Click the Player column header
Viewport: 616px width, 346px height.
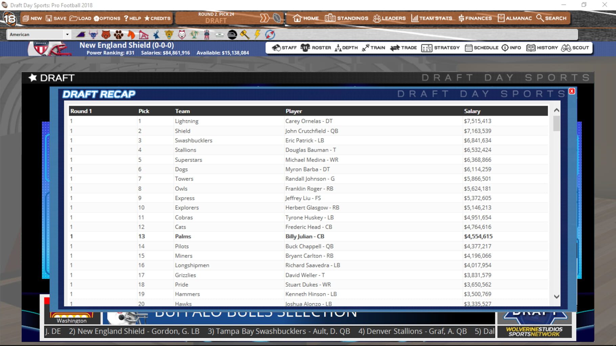point(293,111)
